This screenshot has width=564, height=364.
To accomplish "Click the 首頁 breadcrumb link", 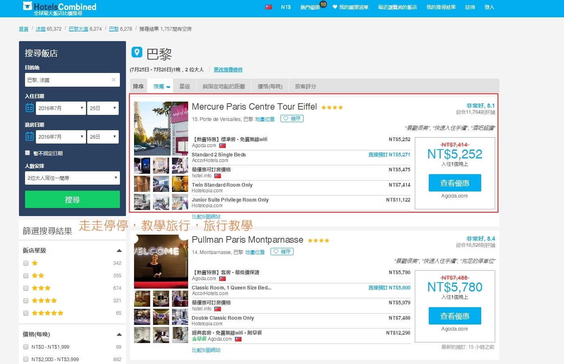I will pyautogui.click(x=24, y=29).
